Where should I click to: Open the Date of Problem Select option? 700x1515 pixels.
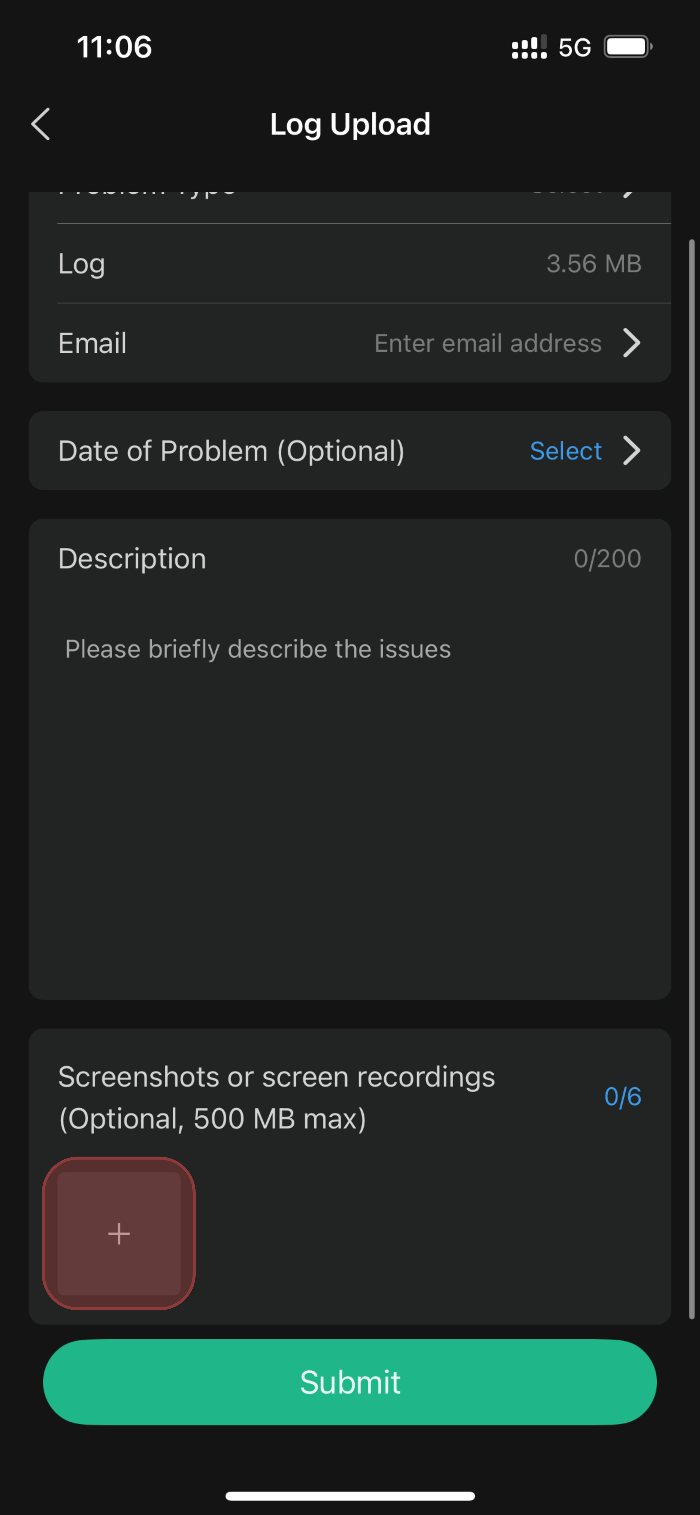(x=565, y=451)
